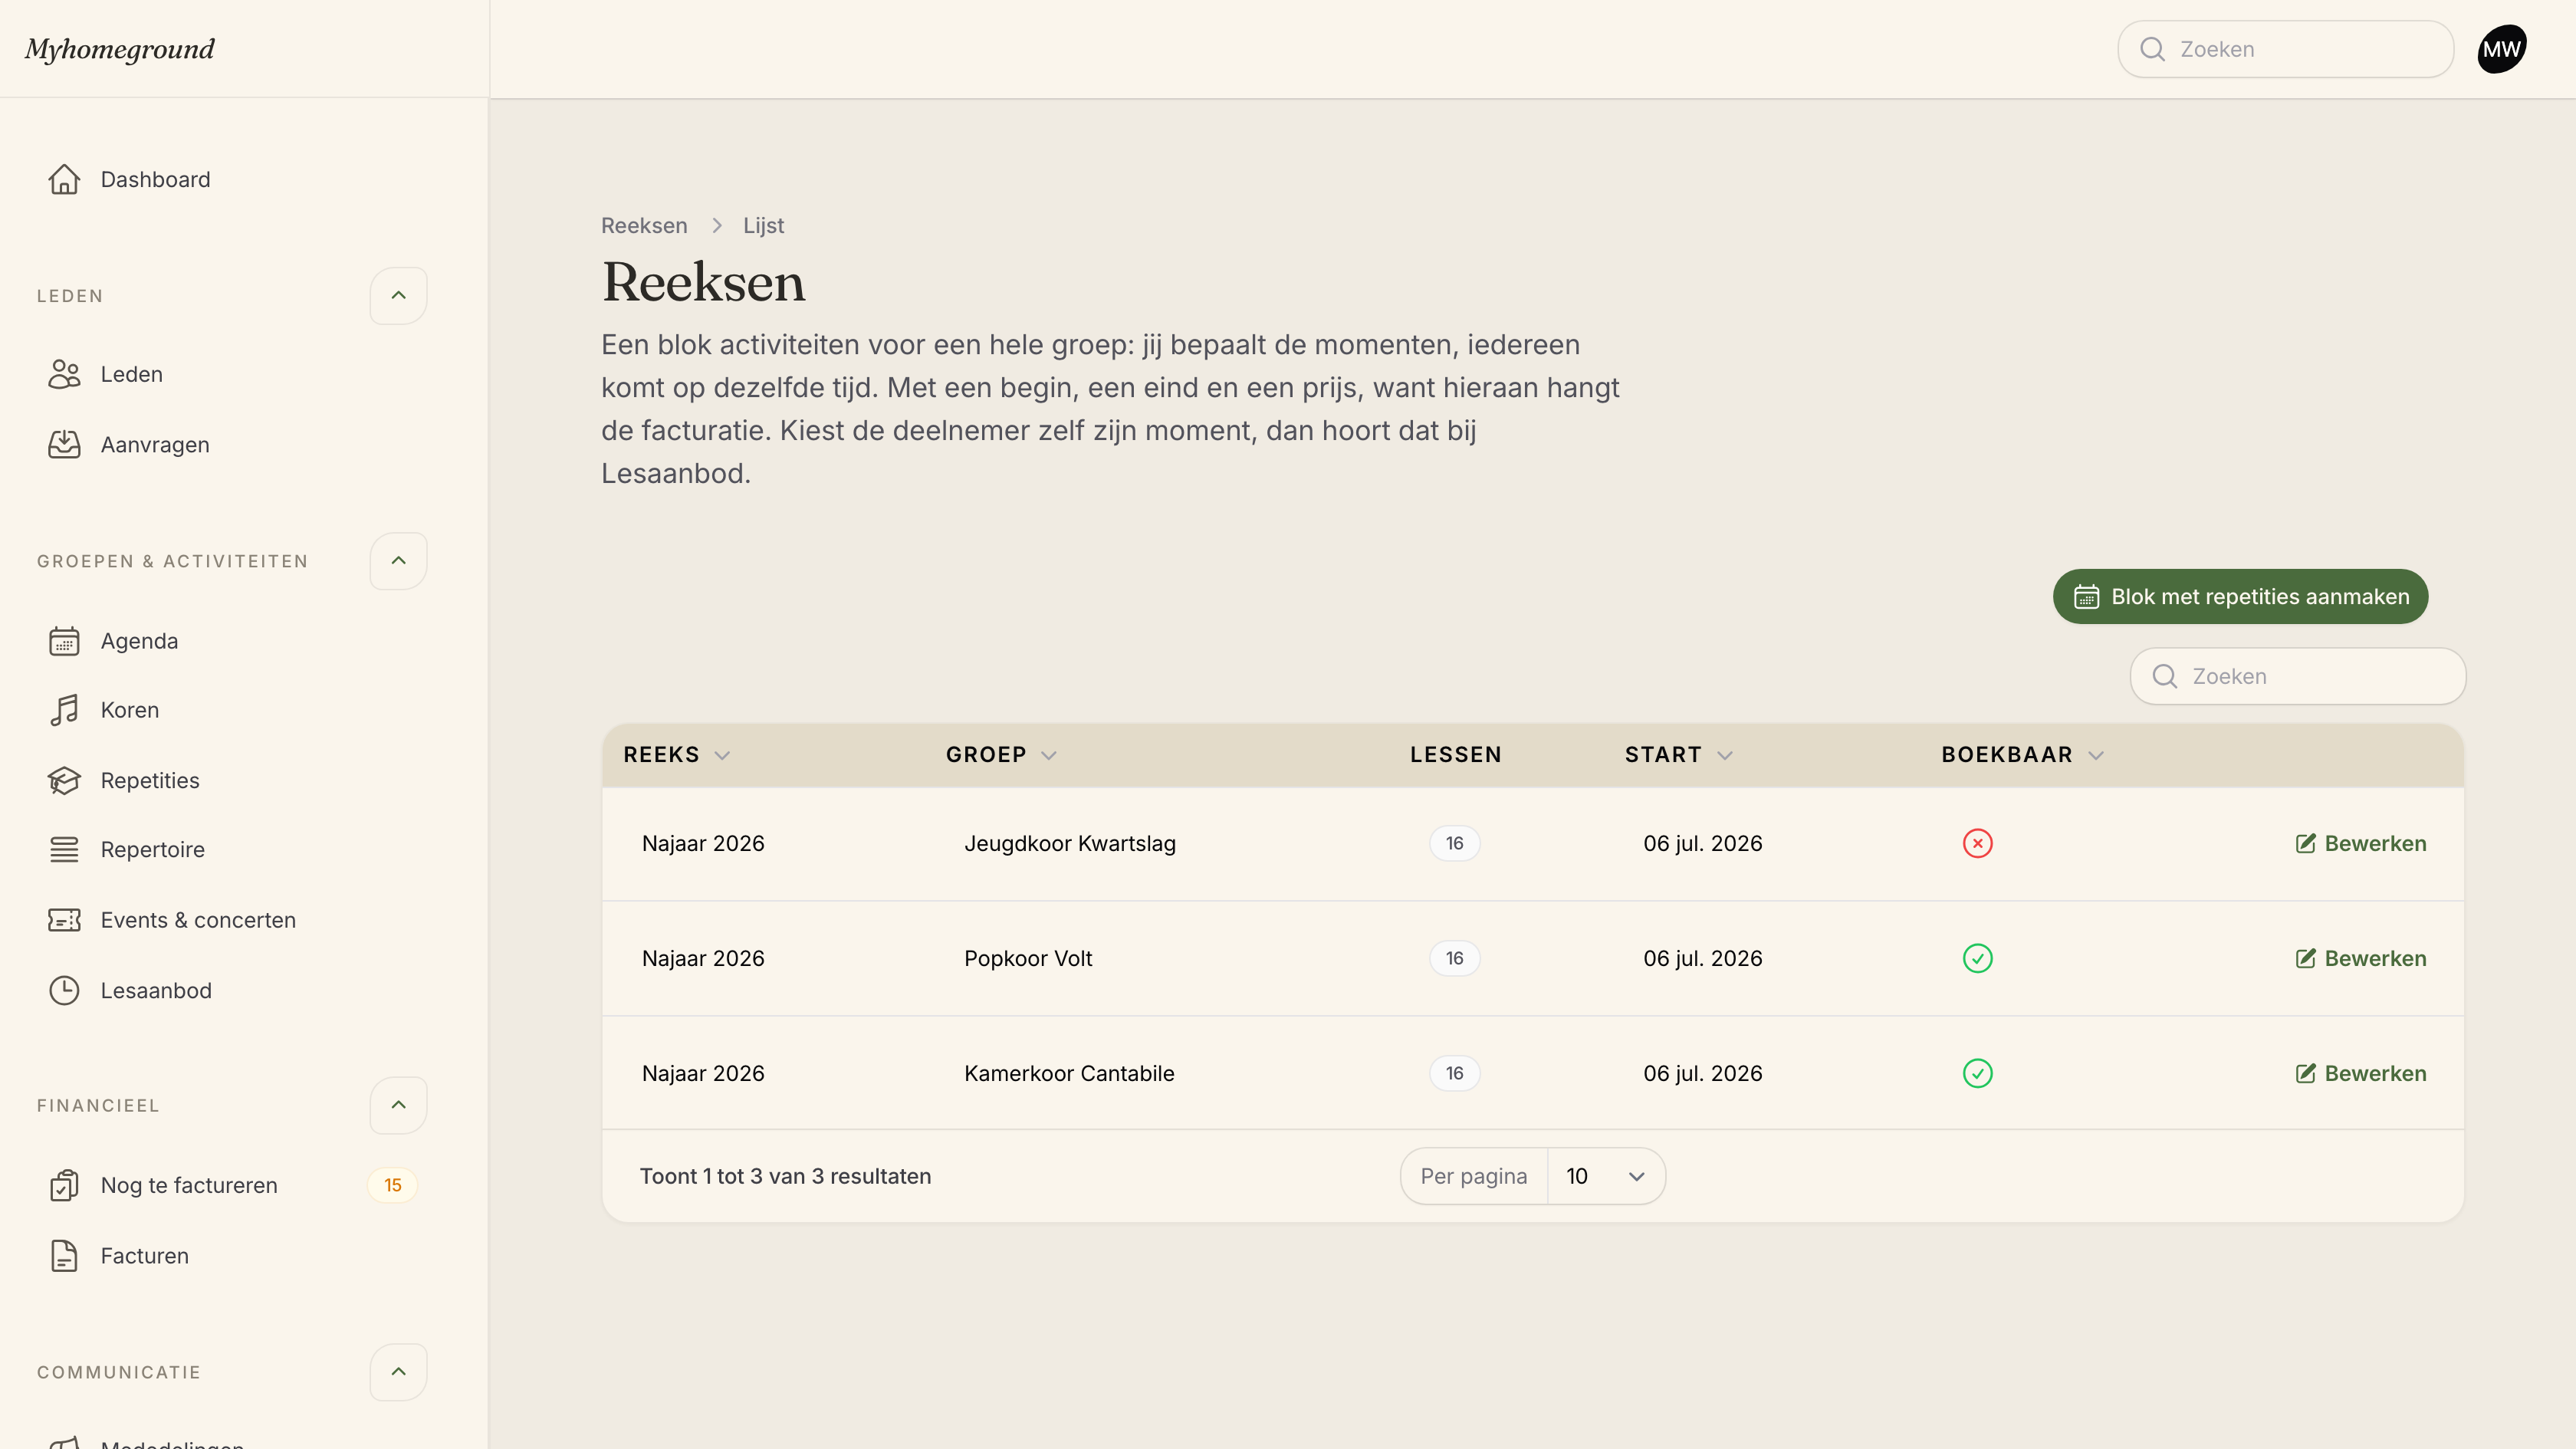Screen dimensions: 2576x1449
Task: Click Bewerken for Jeugdkoor Kwartslag
Action: [x=2360, y=843]
